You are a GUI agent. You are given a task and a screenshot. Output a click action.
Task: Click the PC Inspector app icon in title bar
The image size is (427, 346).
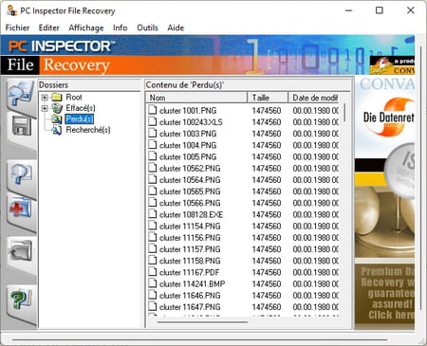pyautogui.click(x=11, y=10)
